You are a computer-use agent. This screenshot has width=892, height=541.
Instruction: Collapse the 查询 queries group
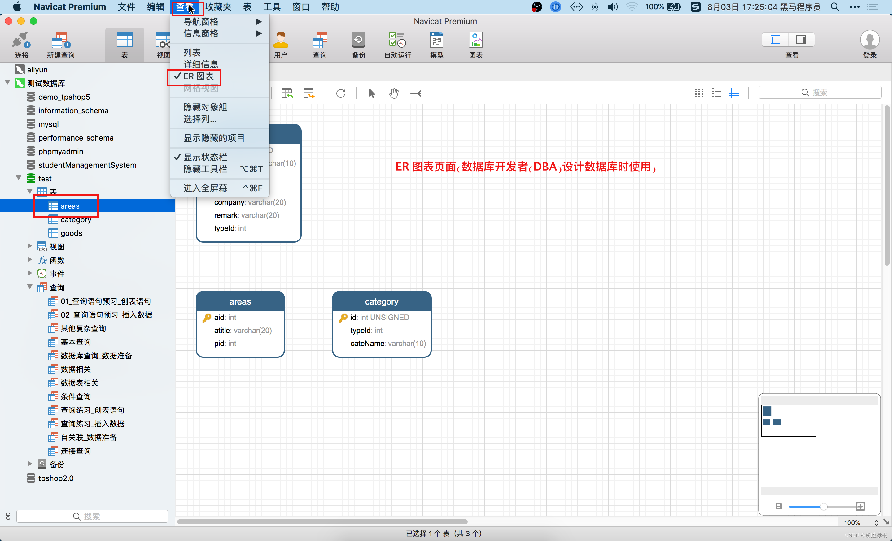pos(30,287)
